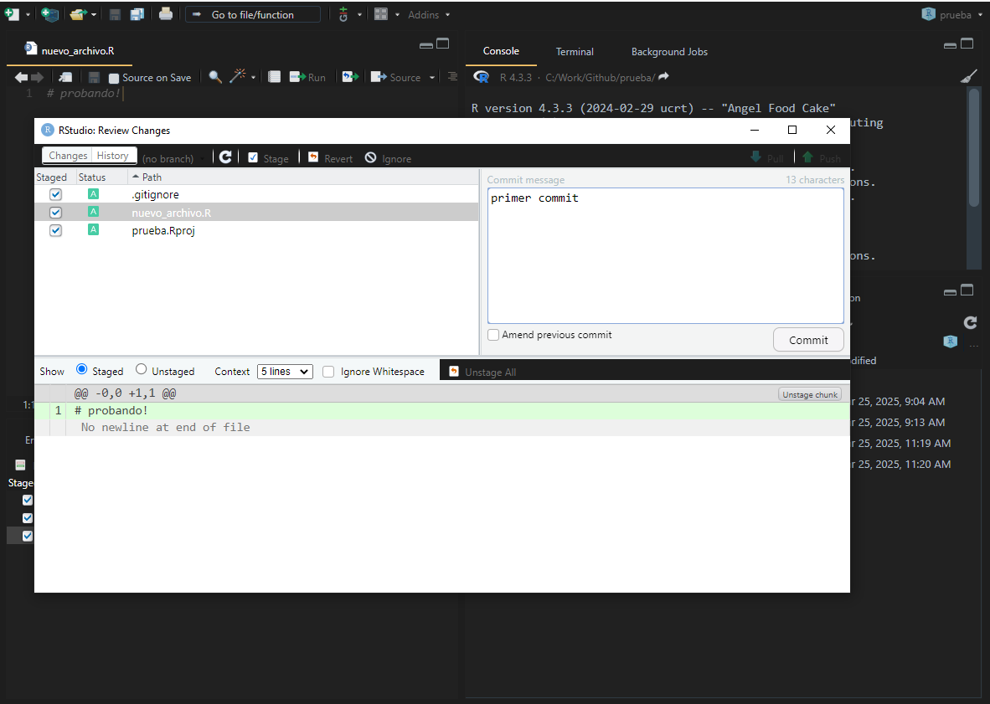Open the workspace panes dropdown arrow
Screen dimensions: 990x704
397,14
